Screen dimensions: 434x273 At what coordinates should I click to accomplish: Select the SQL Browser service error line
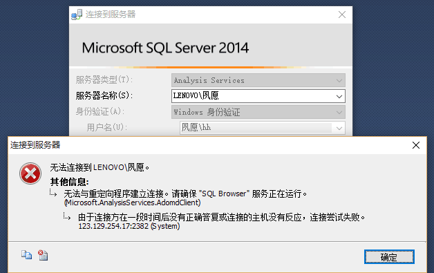(x=185, y=194)
